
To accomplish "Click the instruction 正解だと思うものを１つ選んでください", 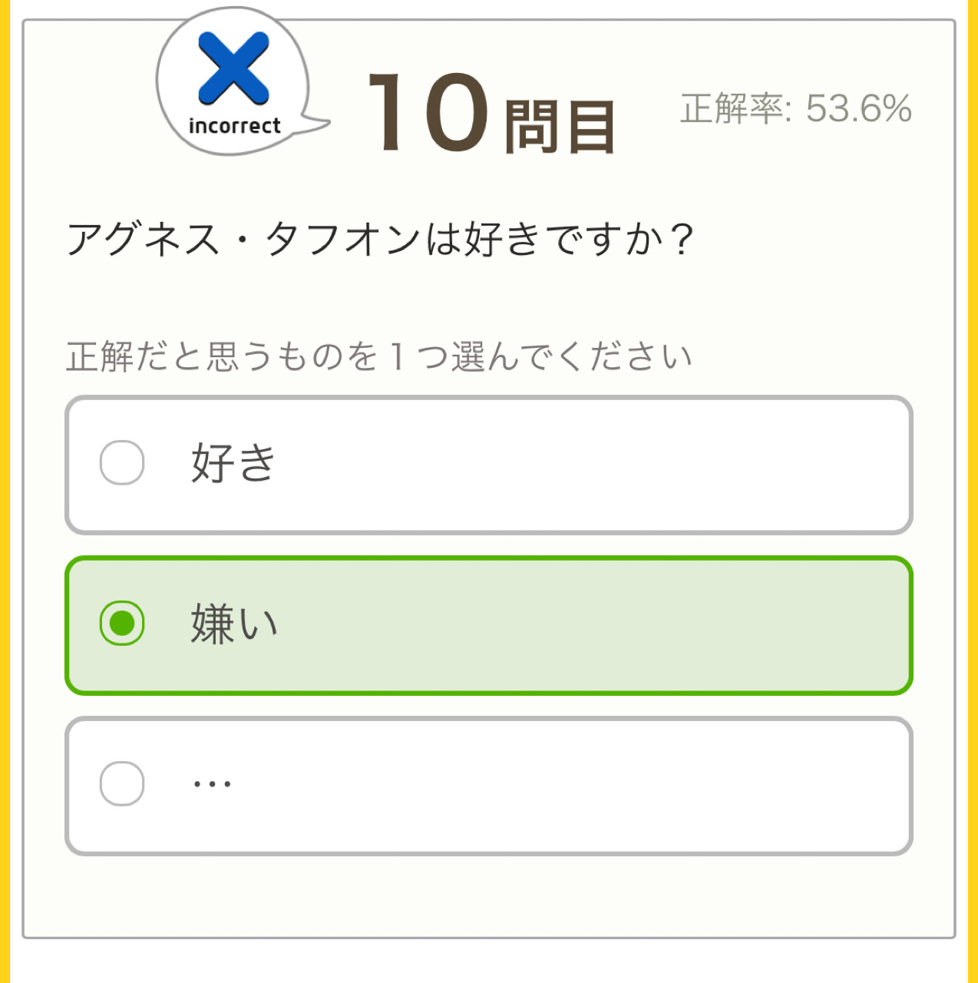I will pyautogui.click(x=379, y=357).
